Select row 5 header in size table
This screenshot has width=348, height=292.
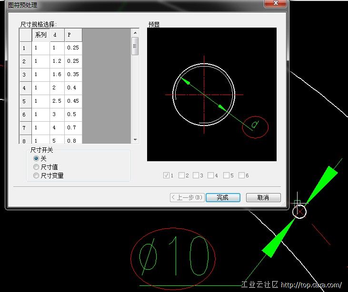coord(25,101)
